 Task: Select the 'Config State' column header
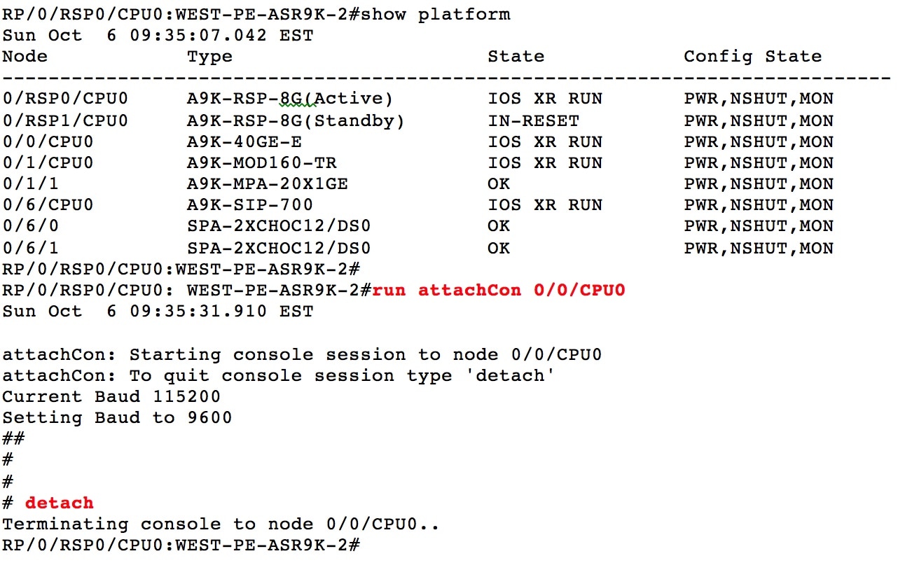click(753, 57)
